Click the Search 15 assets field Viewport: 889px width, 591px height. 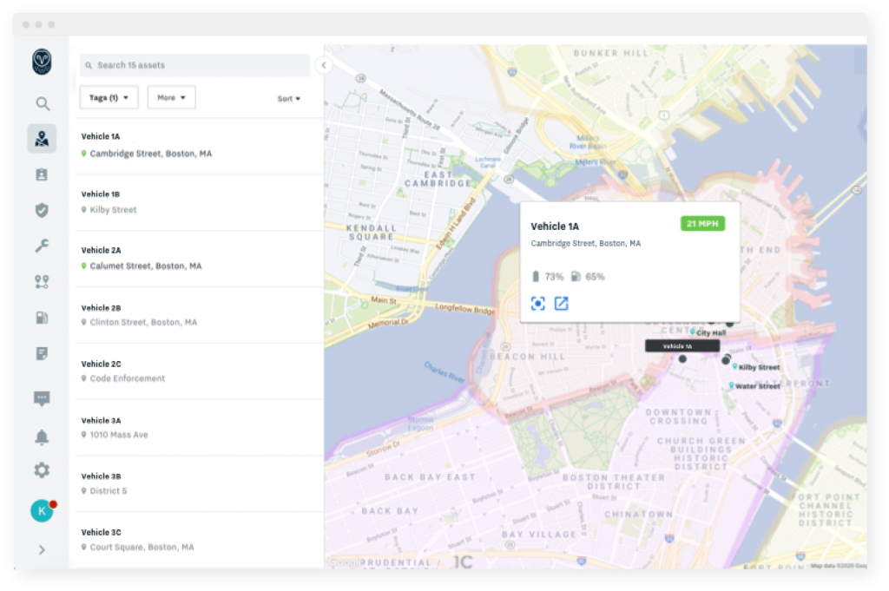point(195,65)
